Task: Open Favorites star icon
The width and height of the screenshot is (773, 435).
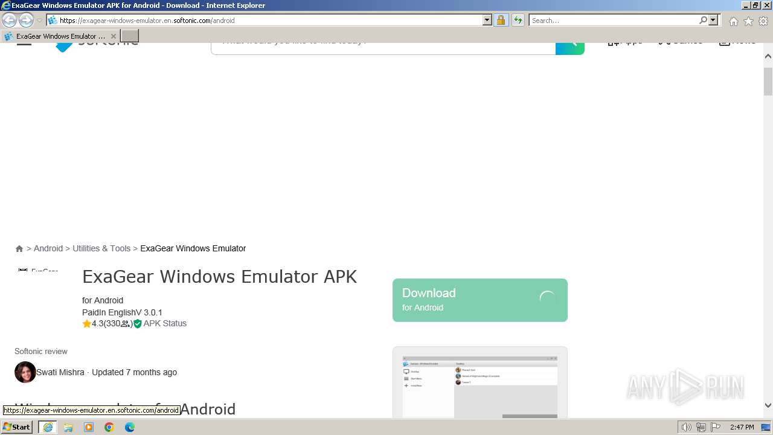Action: (748, 21)
